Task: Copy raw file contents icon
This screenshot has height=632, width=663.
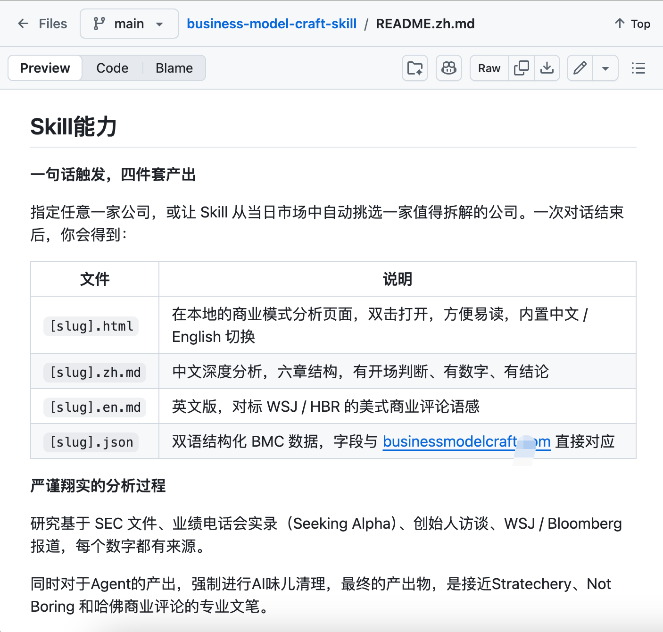Action: [521, 68]
